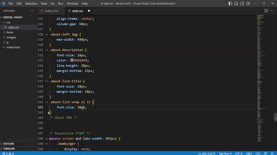Fold the .hamburger rule
Viewport: 277px width, 155px height.
(46, 144)
